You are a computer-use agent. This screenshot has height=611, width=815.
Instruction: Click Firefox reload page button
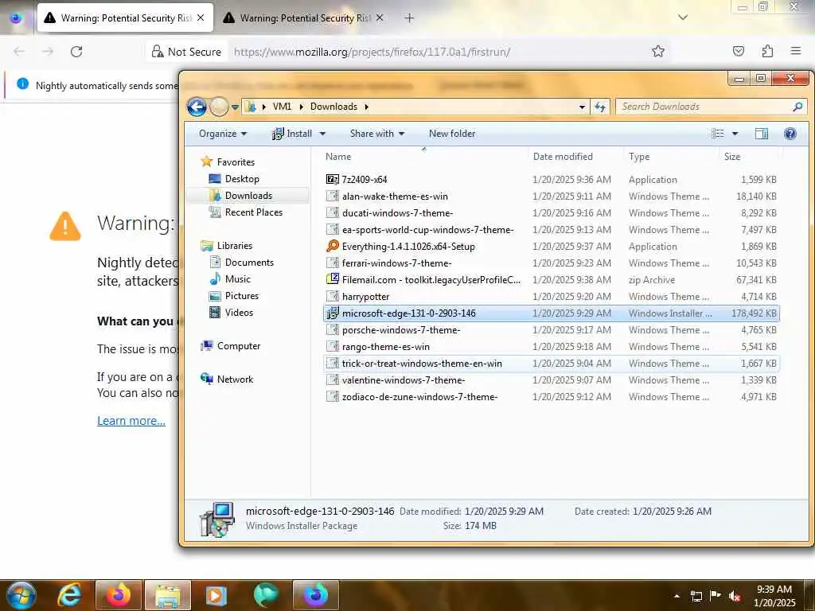pyautogui.click(x=76, y=52)
